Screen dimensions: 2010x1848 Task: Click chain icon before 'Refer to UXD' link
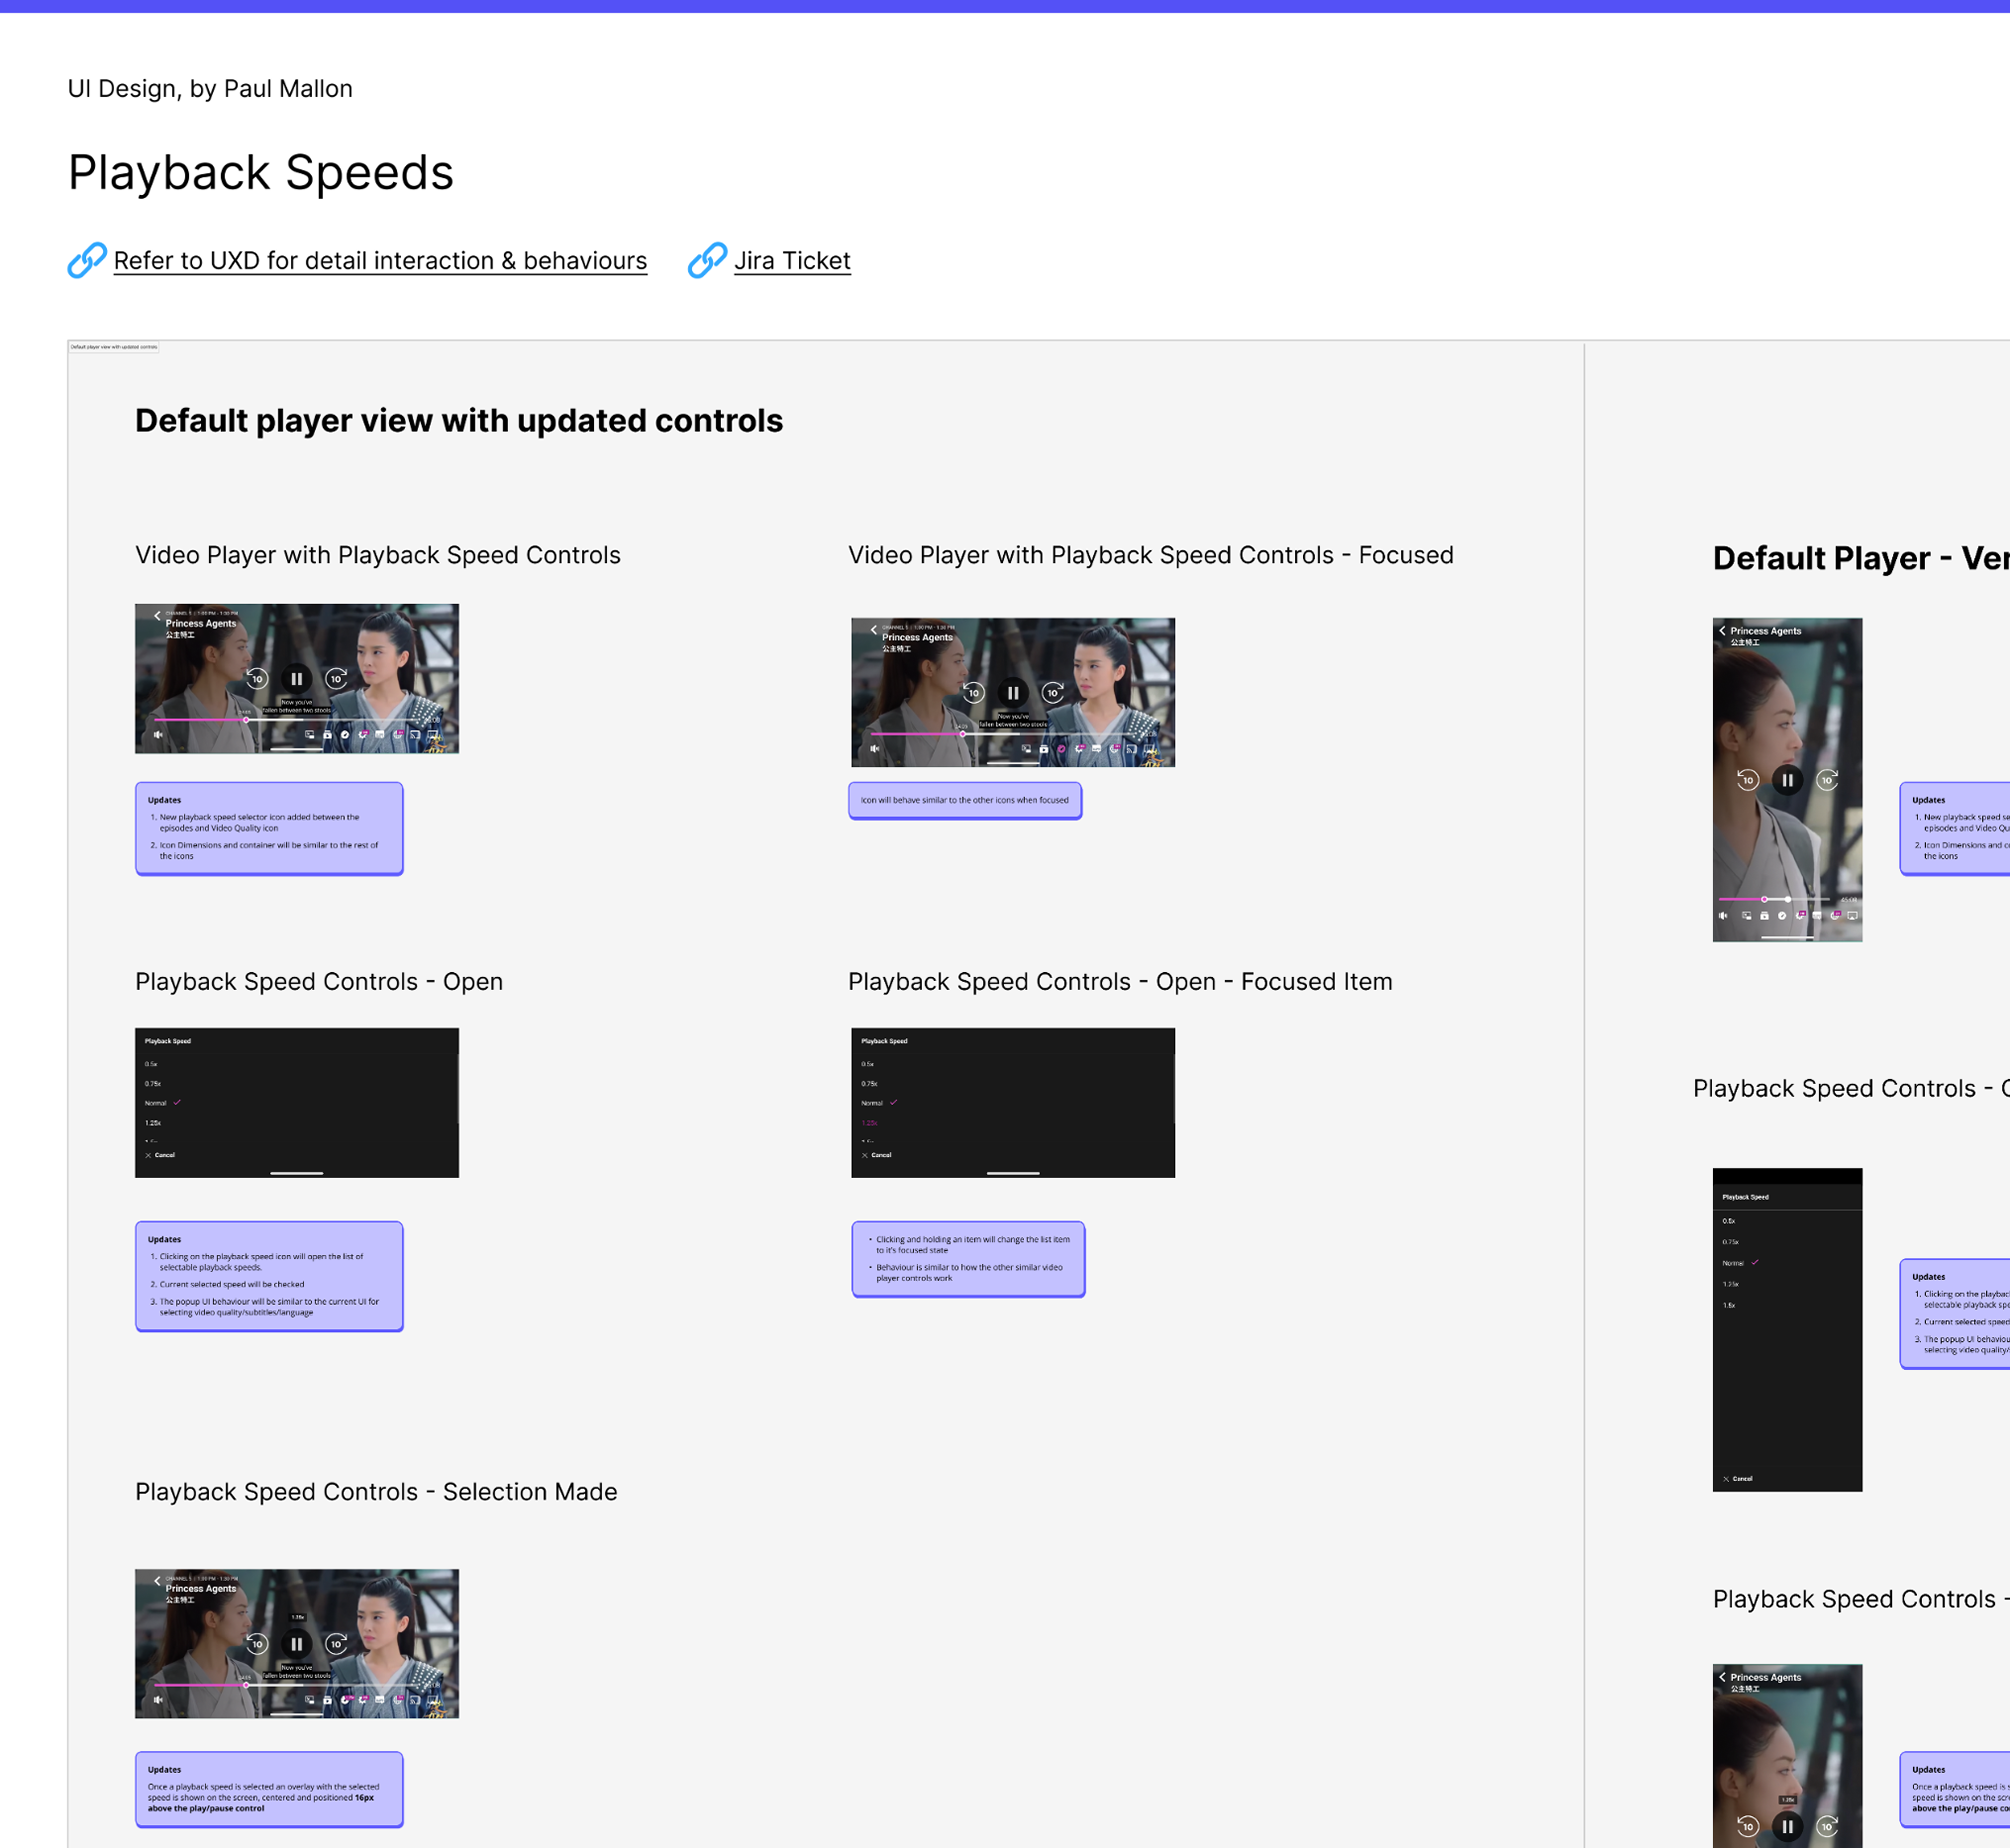coord(87,260)
